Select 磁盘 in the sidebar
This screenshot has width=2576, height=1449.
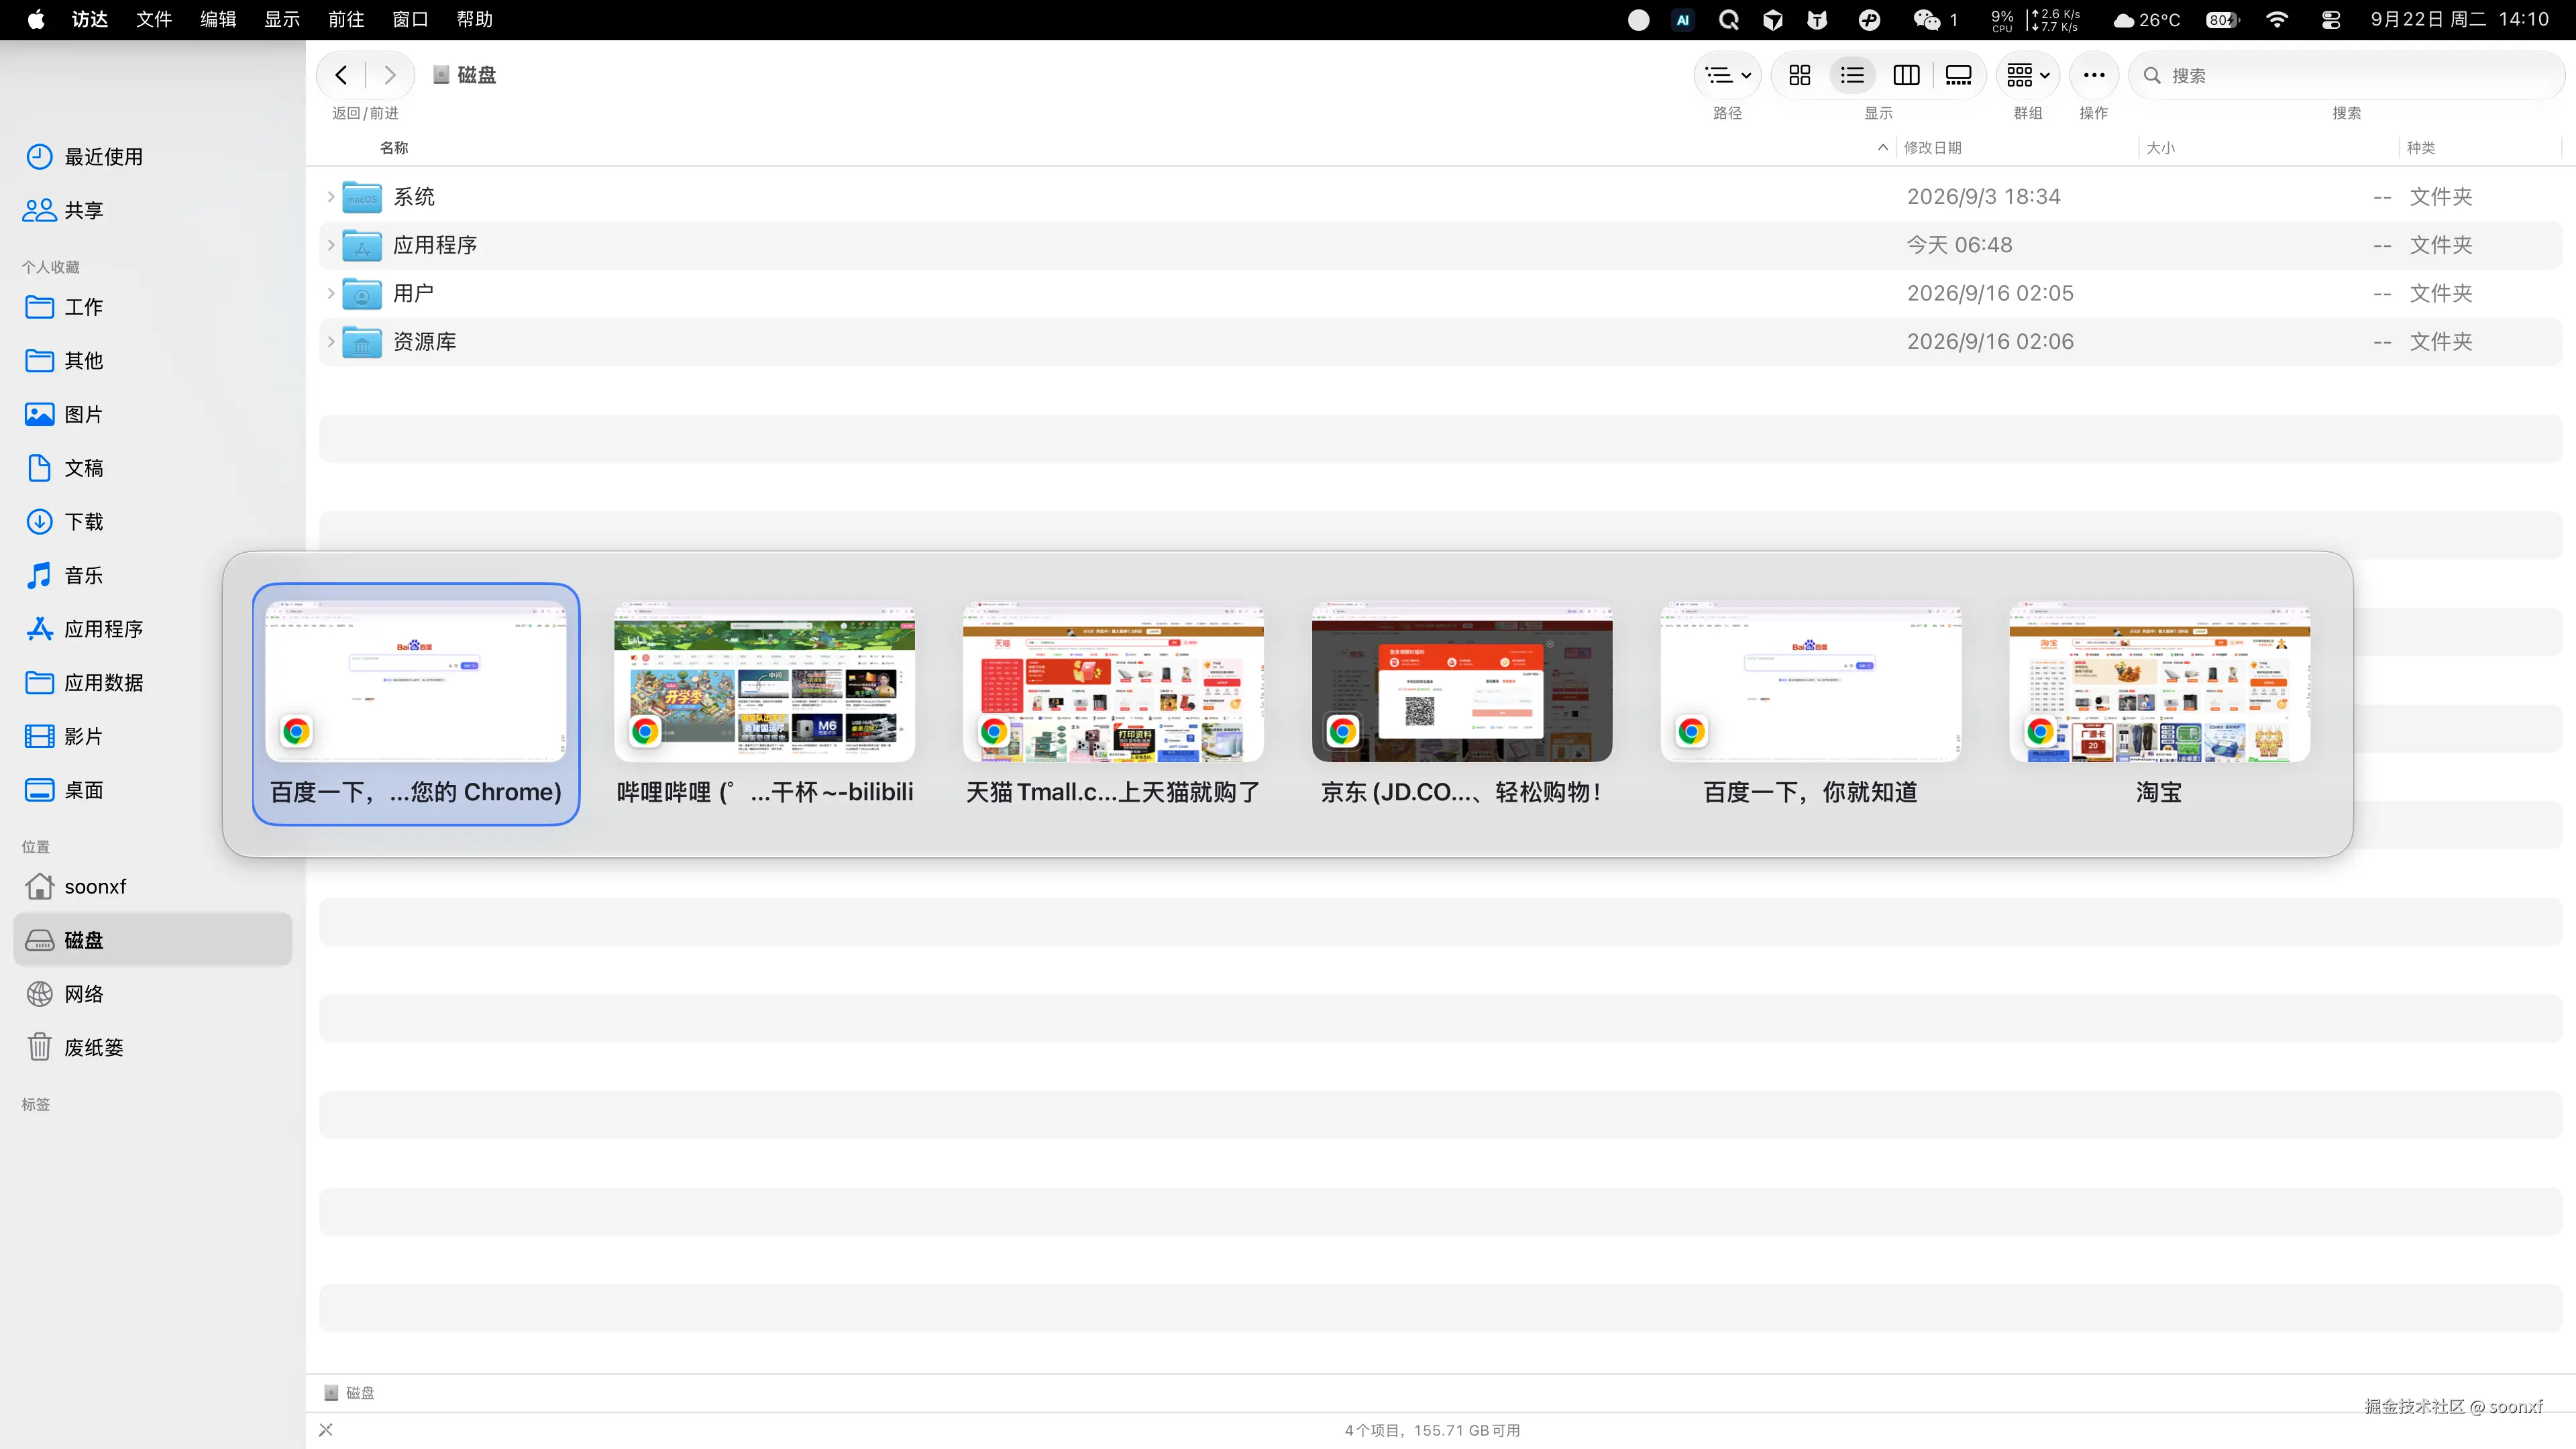coord(152,940)
